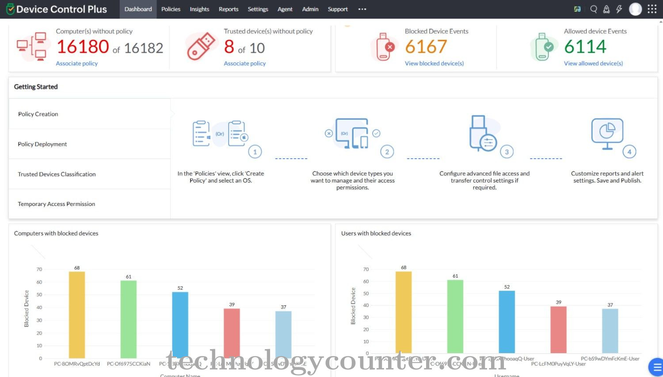The image size is (663, 377).
Task: Click the green counter icon in header
Action: pos(577,9)
